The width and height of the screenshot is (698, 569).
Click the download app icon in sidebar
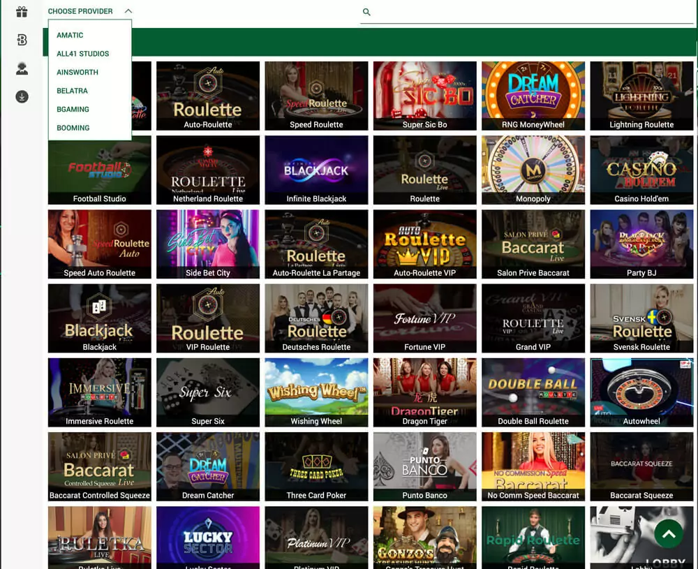[22, 96]
